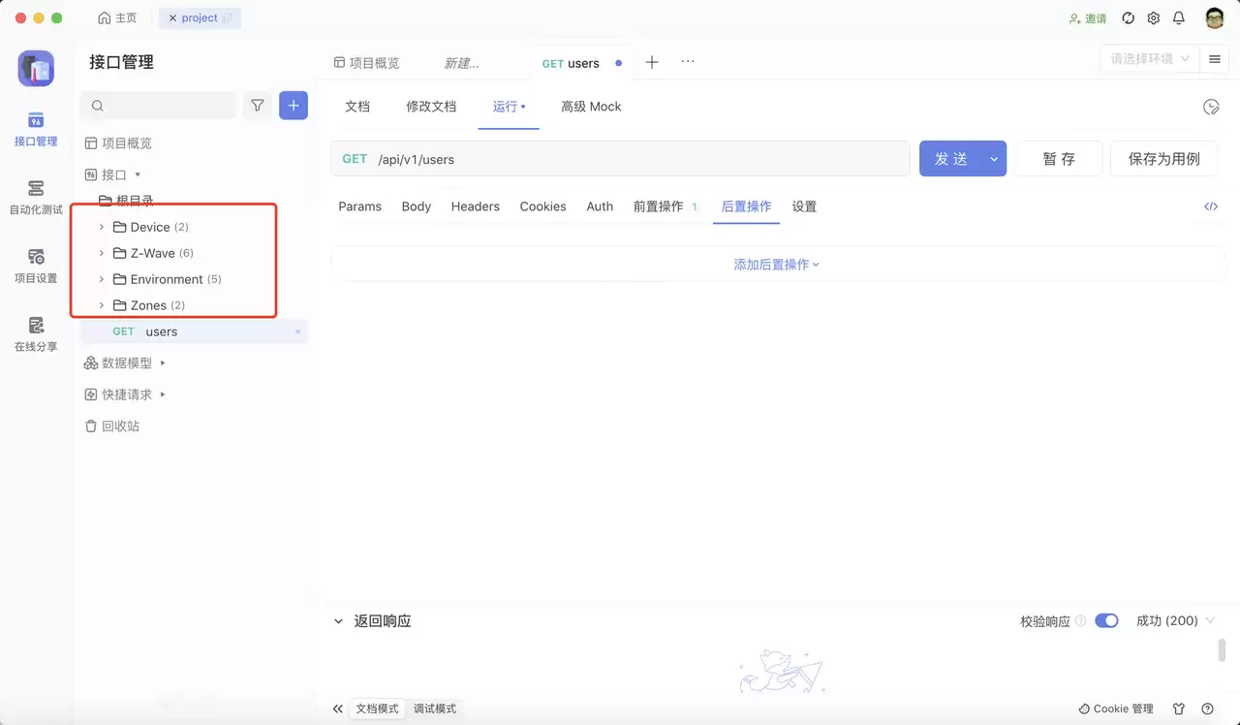Click the history clock icon
Screen dimensions: 1240x725
click(x=1211, y=107)
